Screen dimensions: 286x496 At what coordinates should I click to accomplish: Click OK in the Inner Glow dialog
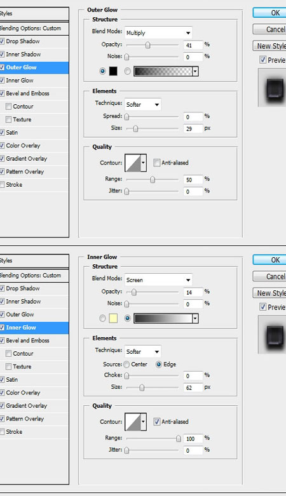(269, 260)
